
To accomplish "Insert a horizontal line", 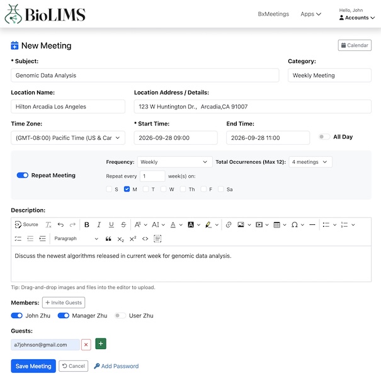I will [x=312, y=225].
